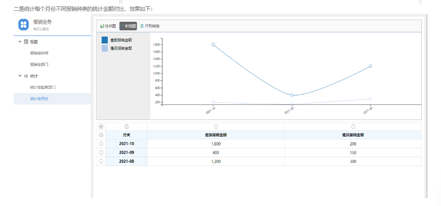The height and width of the screenshot is (206, 441).
Task: Select the radio for row 2021-10
Action: pyautogui.click(x=101, y=144)
